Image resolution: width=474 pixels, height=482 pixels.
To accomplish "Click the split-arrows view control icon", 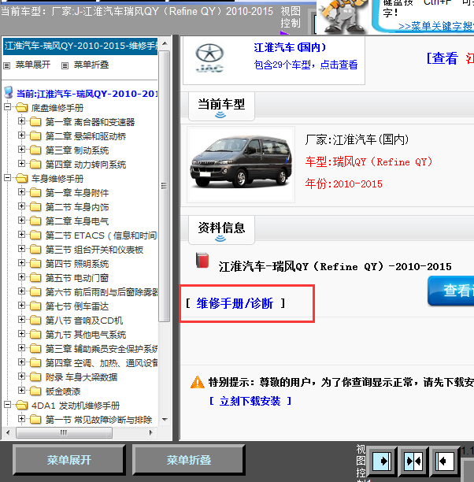I will (413, 461).
